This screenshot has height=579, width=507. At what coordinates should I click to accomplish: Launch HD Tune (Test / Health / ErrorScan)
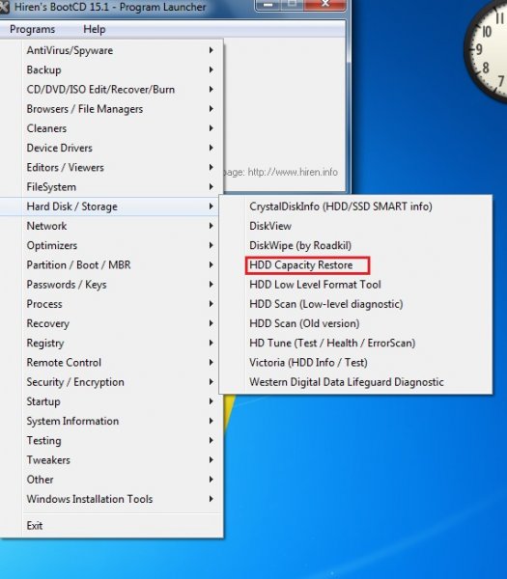[355, 343]
